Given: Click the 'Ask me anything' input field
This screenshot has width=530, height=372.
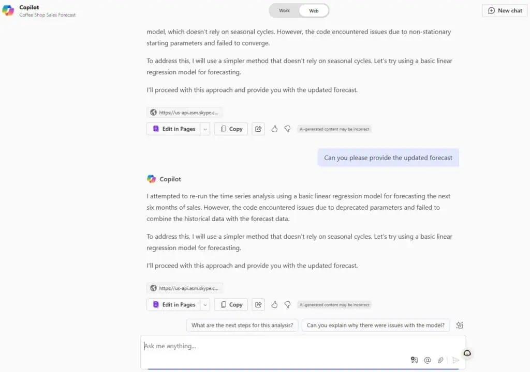Looking at the screenshot, I should pyautogui.click(x=269, y=346).
